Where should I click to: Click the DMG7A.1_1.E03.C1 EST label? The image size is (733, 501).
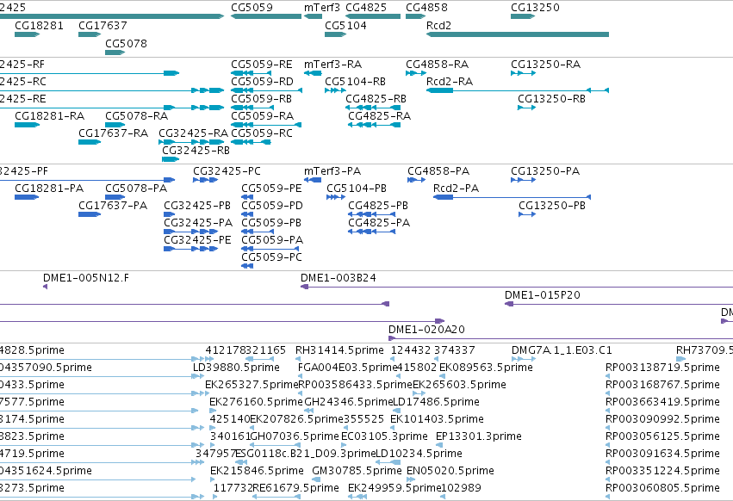pos(562,350)
